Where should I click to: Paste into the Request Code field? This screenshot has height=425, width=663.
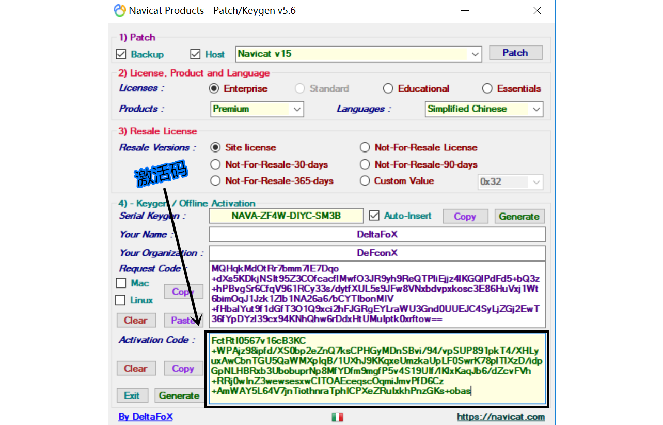click(183, 320)
